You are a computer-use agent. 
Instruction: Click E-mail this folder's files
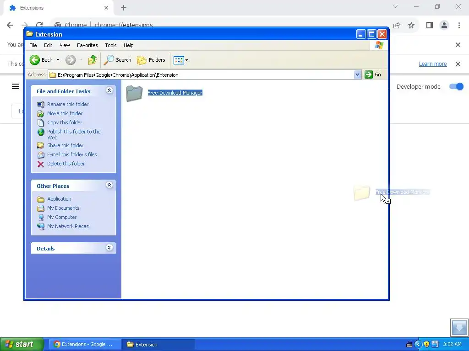(72, 154)
